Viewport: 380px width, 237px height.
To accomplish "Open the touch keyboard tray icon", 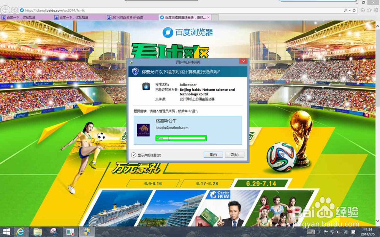I will click(x=311, y=232).
